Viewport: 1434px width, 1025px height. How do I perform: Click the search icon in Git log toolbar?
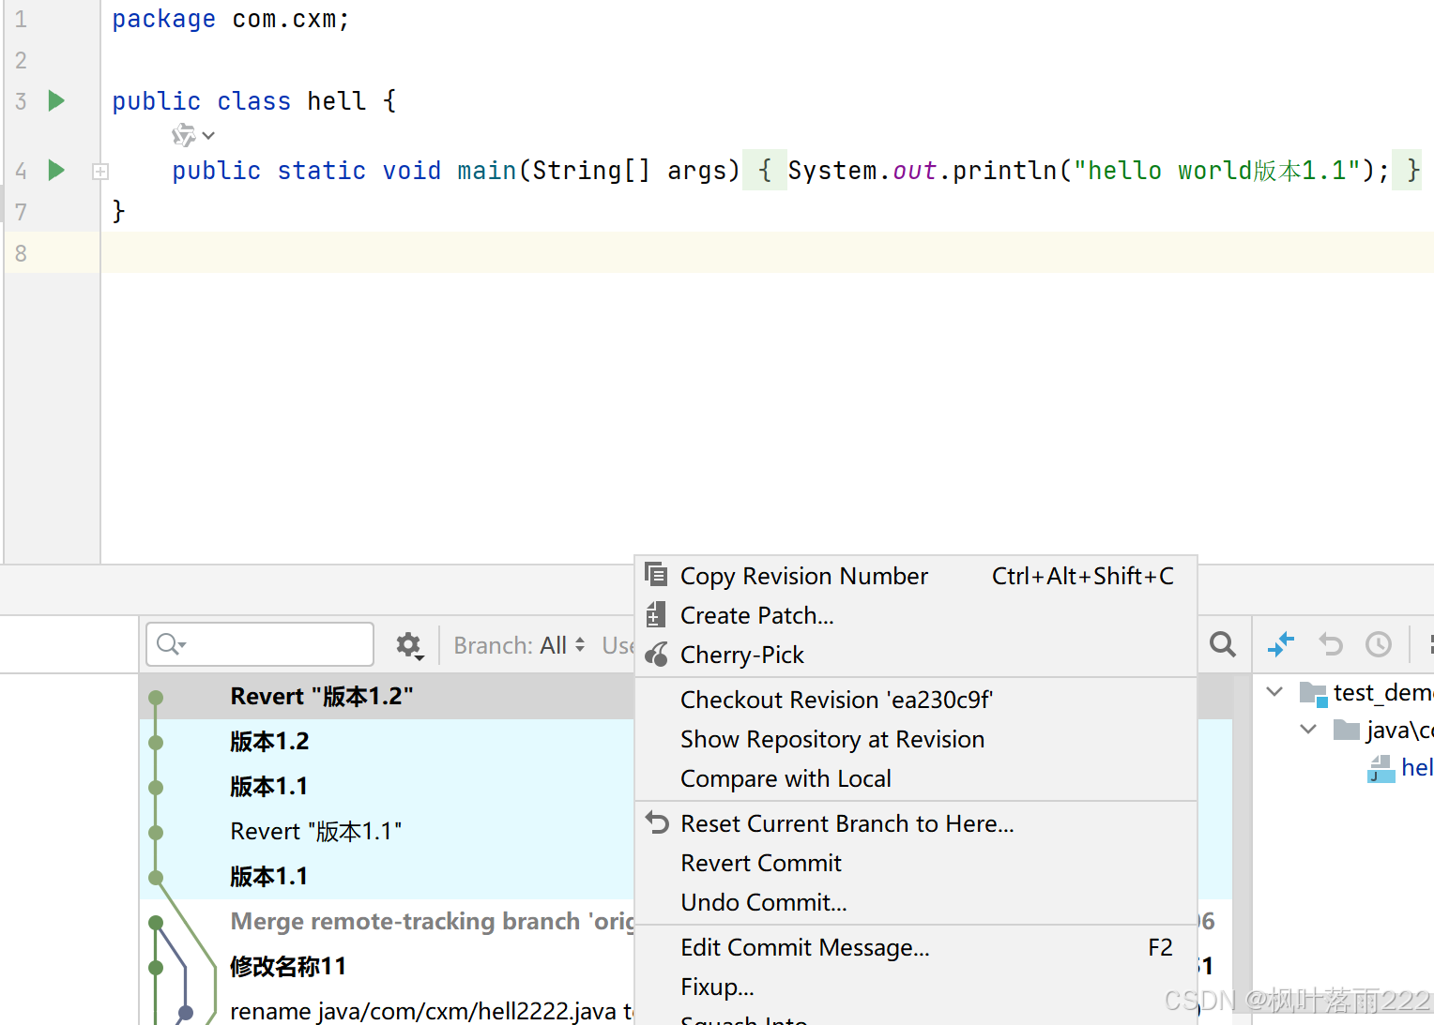[1222, 644]
